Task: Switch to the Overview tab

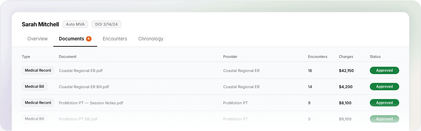Action: click(x=38, y=39)
